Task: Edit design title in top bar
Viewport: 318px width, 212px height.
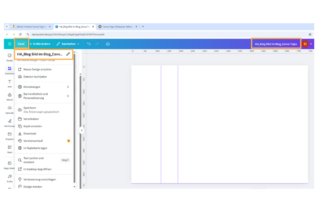Action: [276, 44]
